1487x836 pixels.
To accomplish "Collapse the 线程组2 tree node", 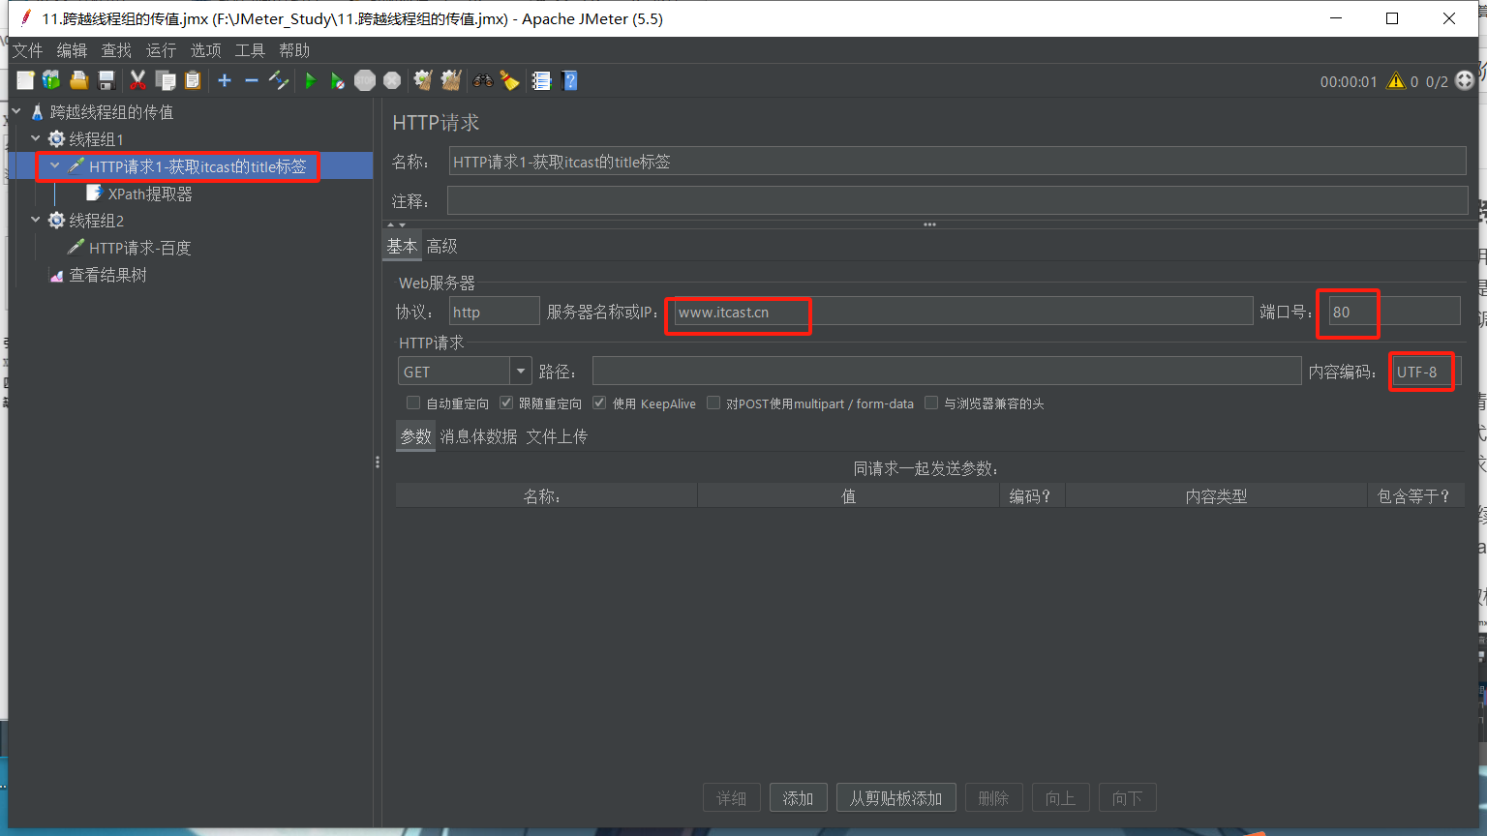I will [36, 220].
